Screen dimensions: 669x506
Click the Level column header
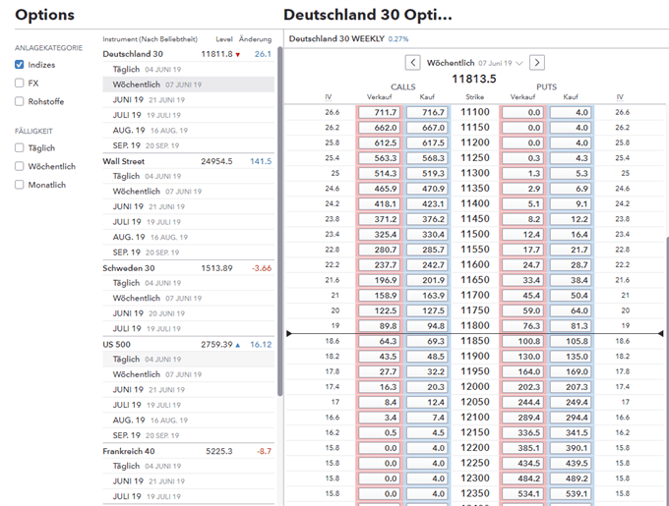[224, 39]
